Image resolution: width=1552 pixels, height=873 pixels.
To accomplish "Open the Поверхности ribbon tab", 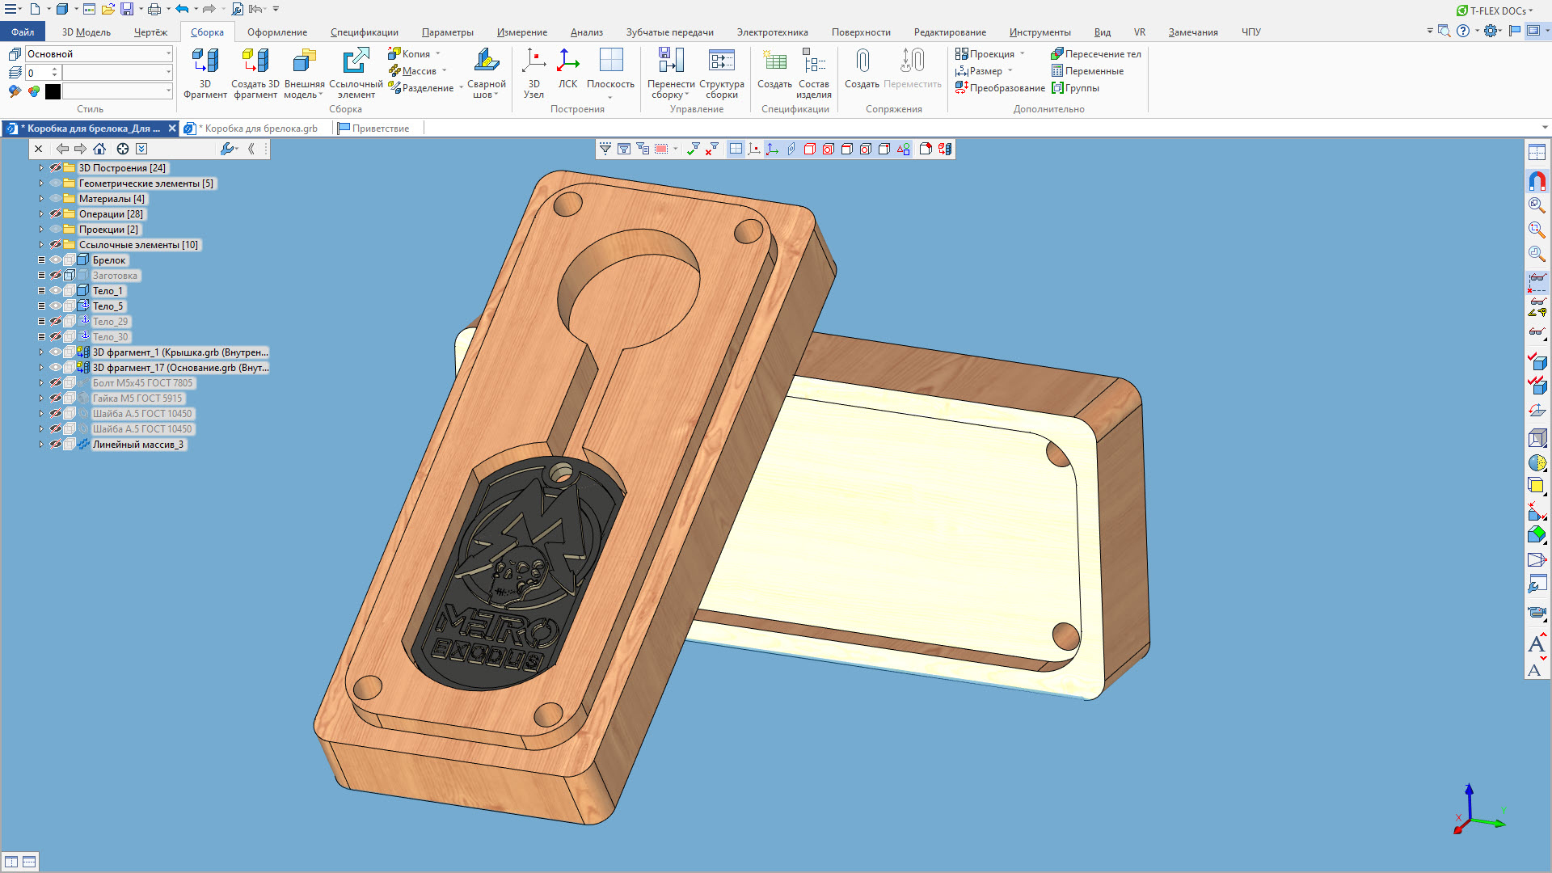I will [861, 32].
